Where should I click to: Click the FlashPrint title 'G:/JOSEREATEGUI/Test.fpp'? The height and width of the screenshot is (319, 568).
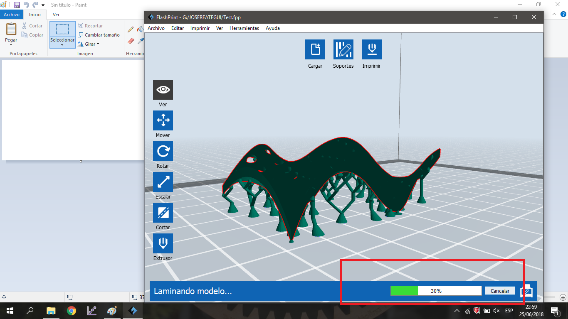[x=212, y=17]
